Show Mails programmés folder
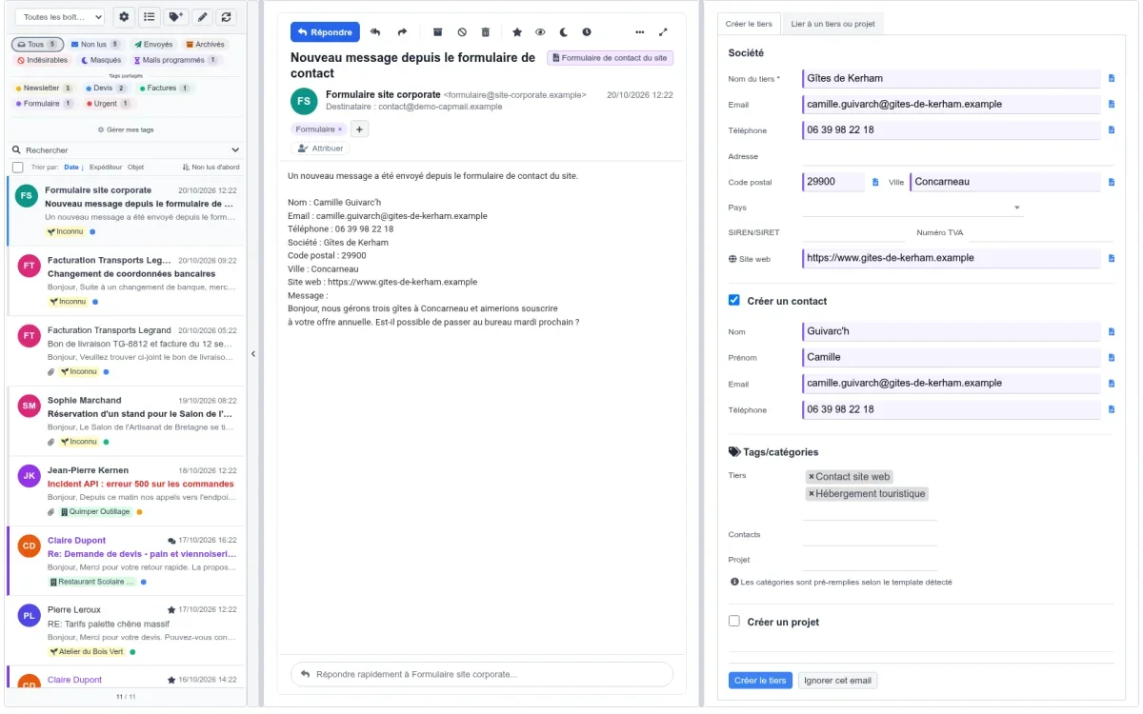The width and height of the screenshot is (1143, 714). [175, 60]
